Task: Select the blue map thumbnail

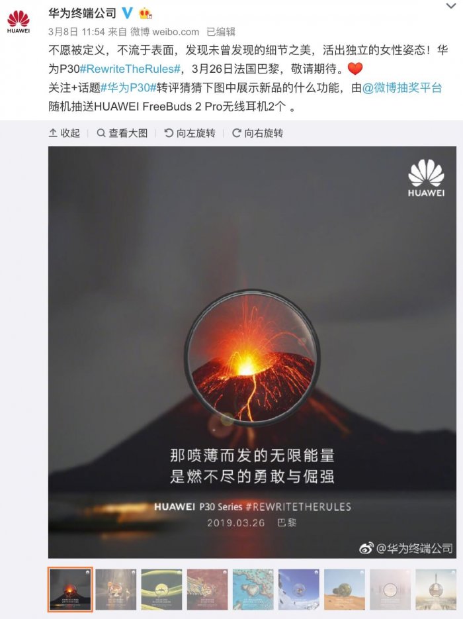Action: [253, 589]
